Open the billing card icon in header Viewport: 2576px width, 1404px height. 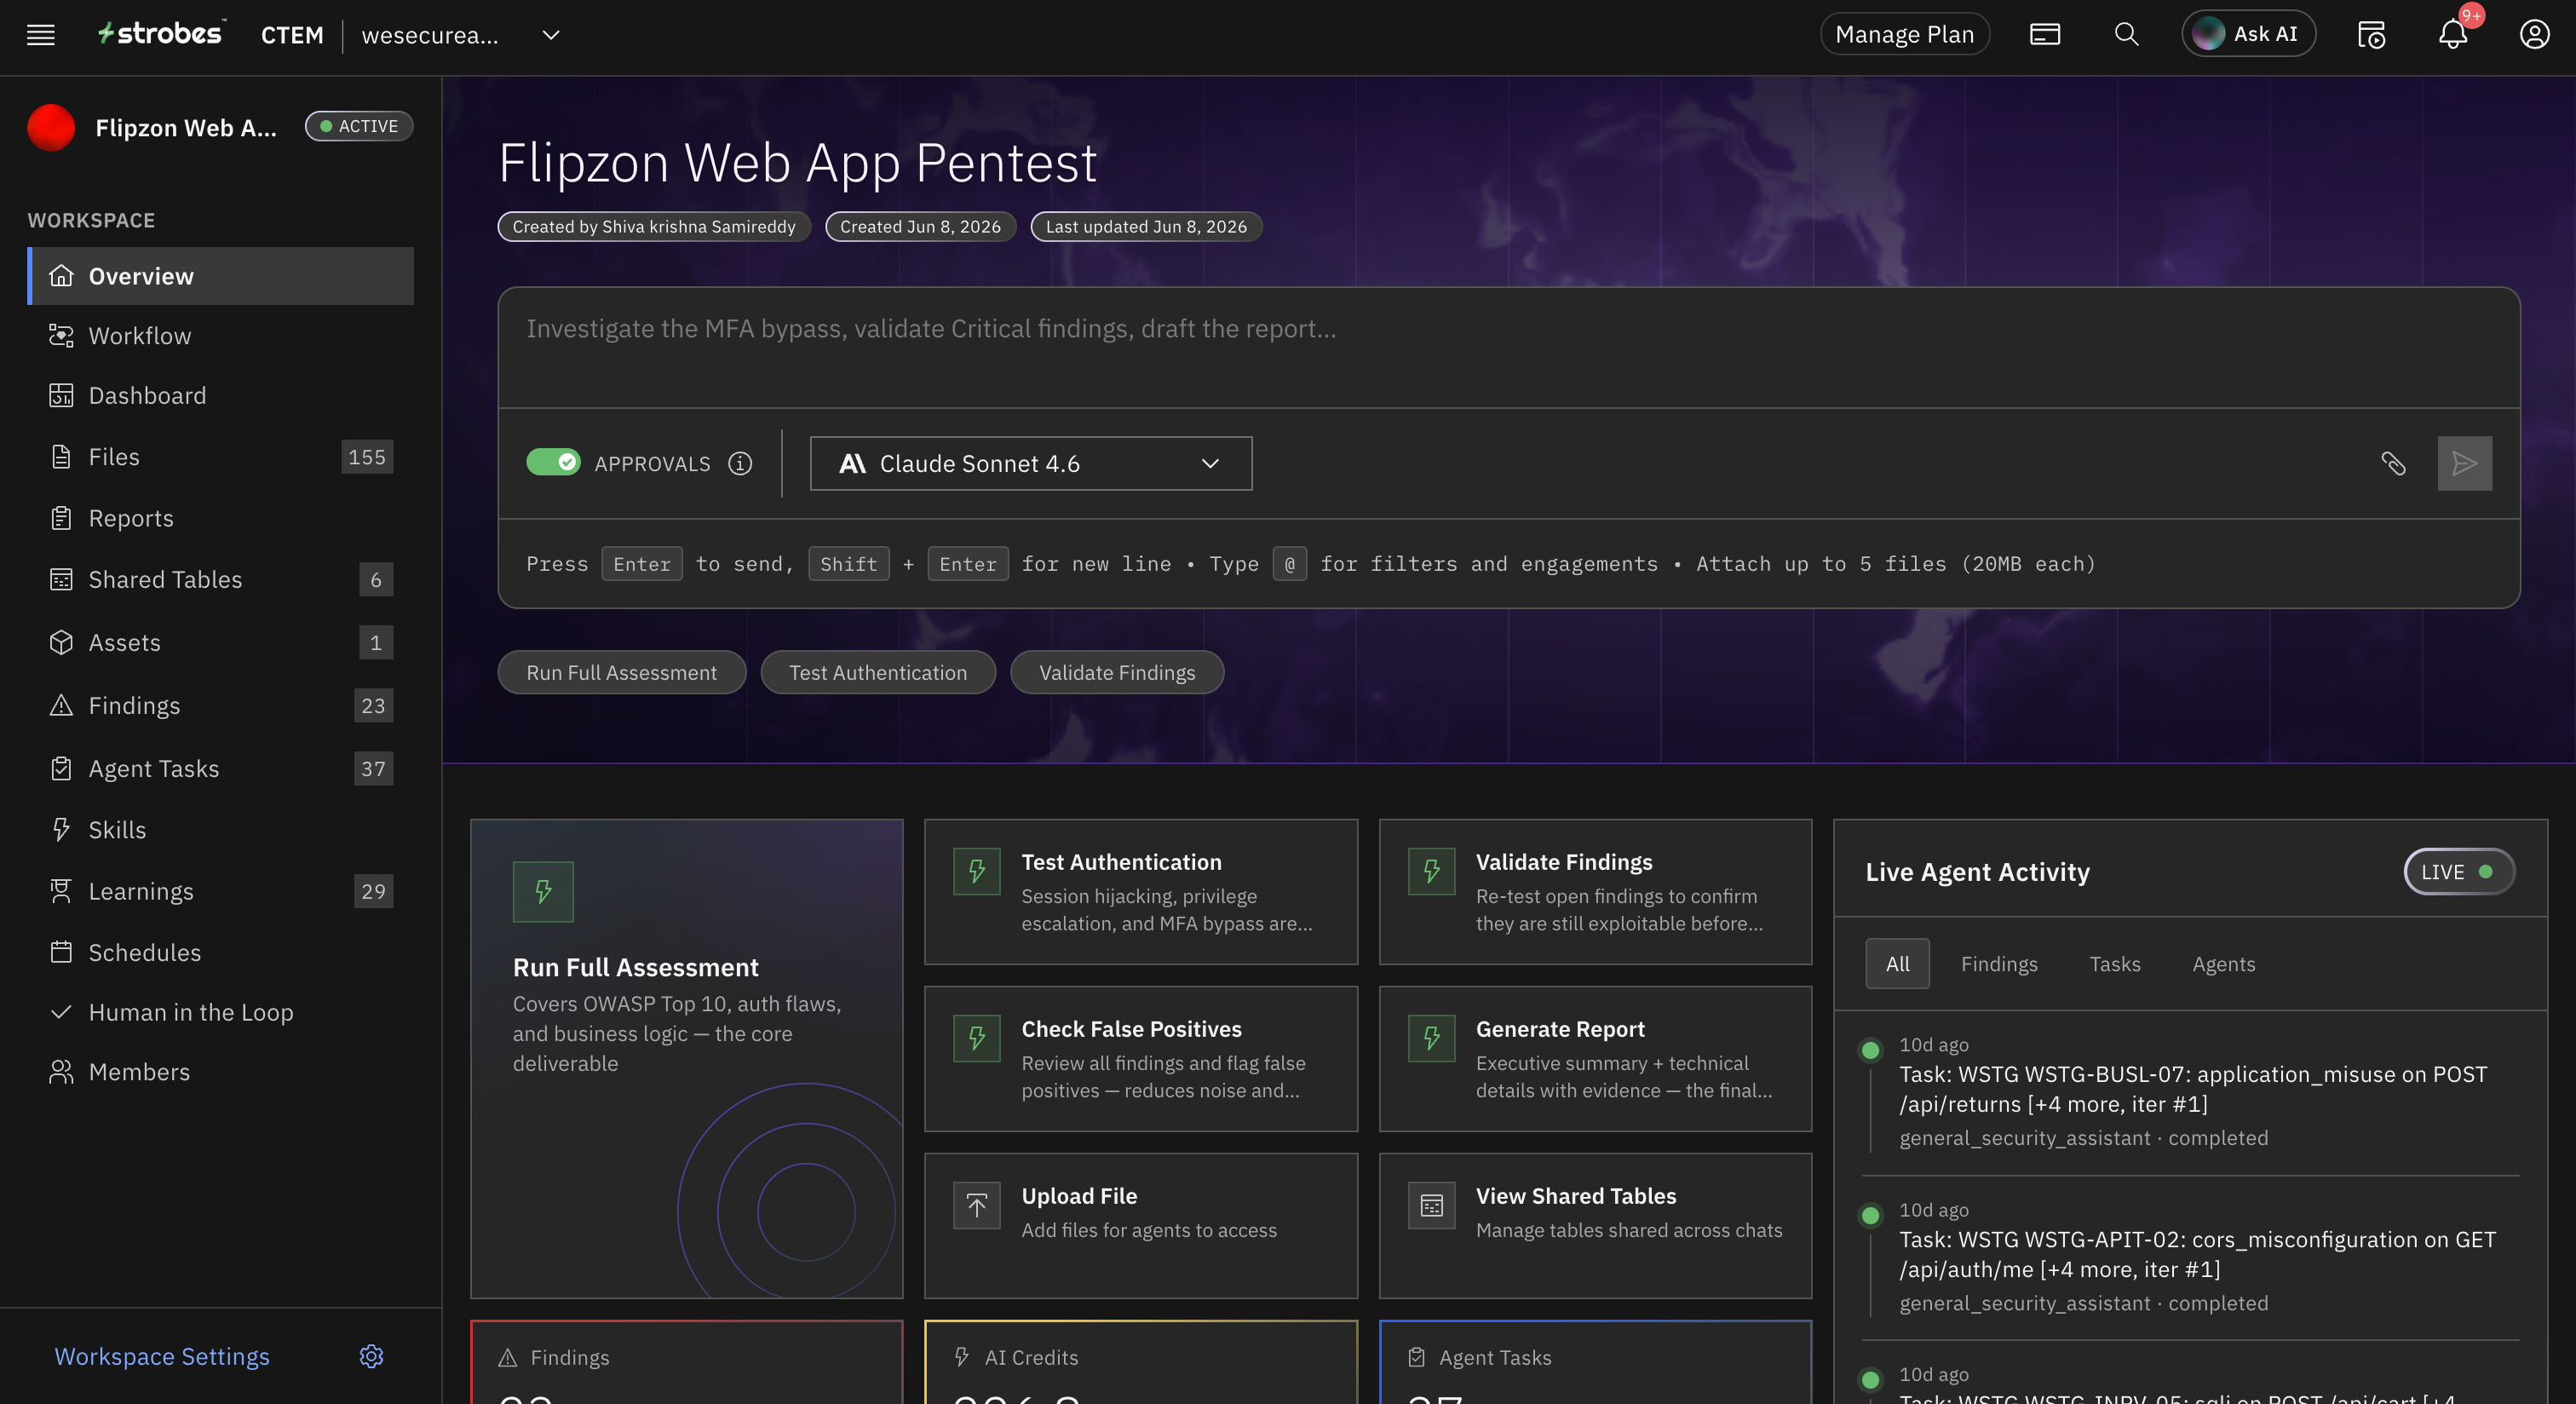click(x=2044, y=35)
